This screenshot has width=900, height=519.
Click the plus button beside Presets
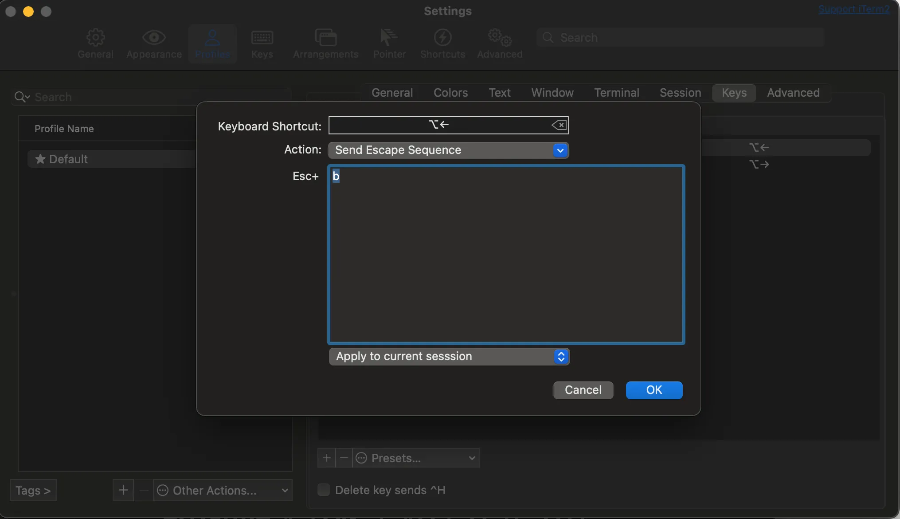click(x=327, y=458)
